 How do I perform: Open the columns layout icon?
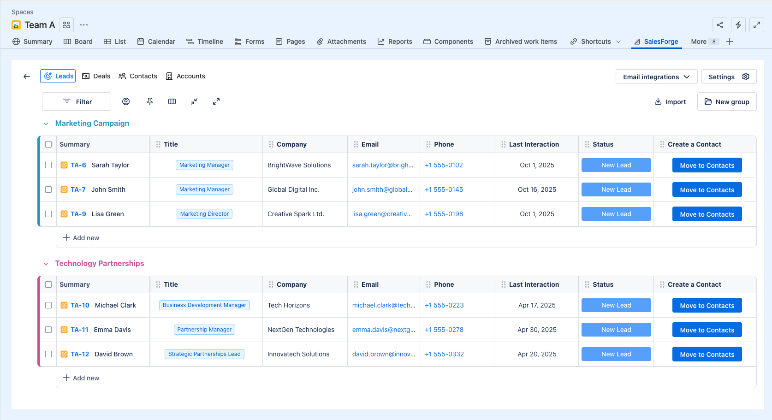pos(172,101)
